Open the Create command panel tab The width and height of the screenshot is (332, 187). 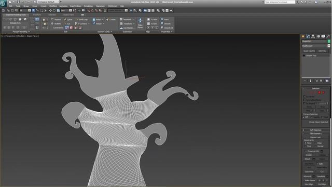click(303, 36)
